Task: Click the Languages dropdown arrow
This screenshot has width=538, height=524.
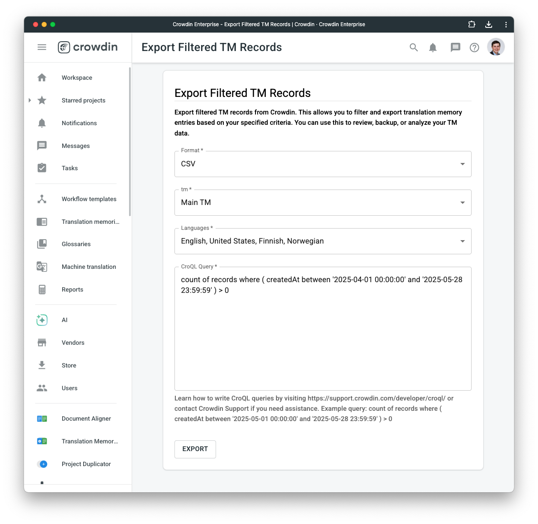Action: pos(463,241)
